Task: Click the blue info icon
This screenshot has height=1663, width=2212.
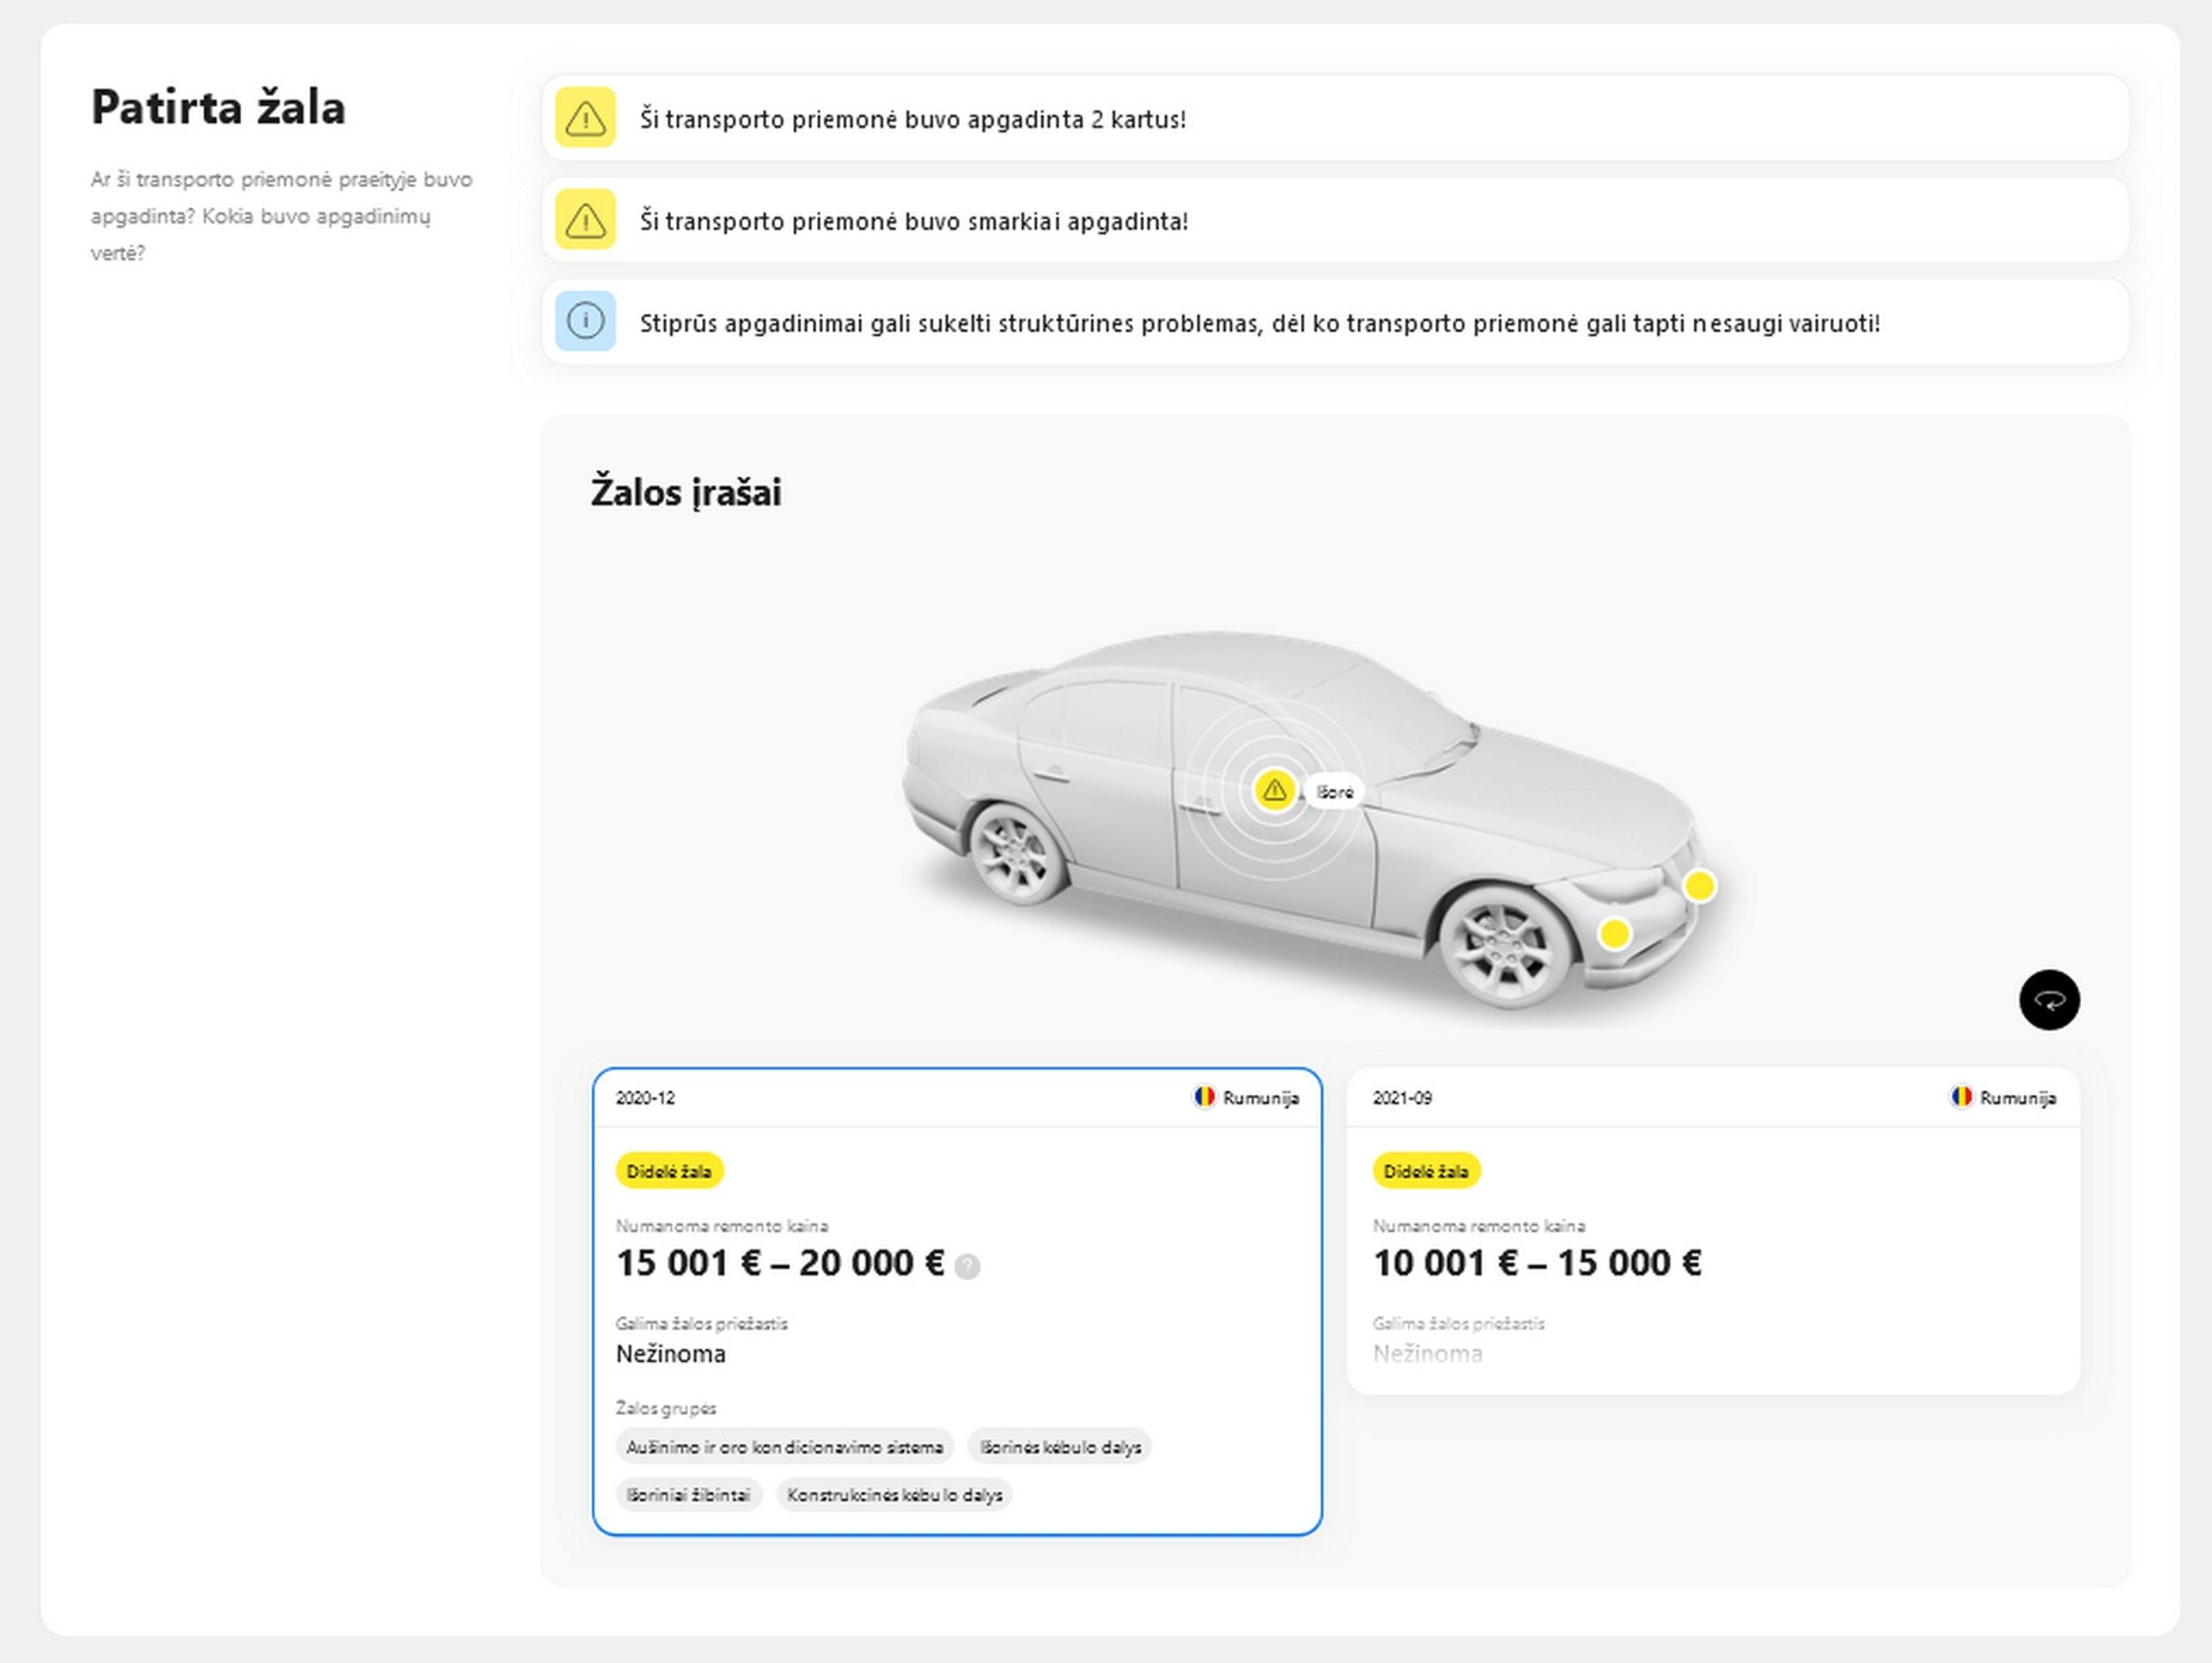Action: (585, 322)
